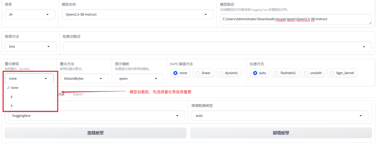This screenshot has width=392, height=144.
Task: Open the 量化方法 dropdown showing bitsandbytes
Action: tap(84, 79)
